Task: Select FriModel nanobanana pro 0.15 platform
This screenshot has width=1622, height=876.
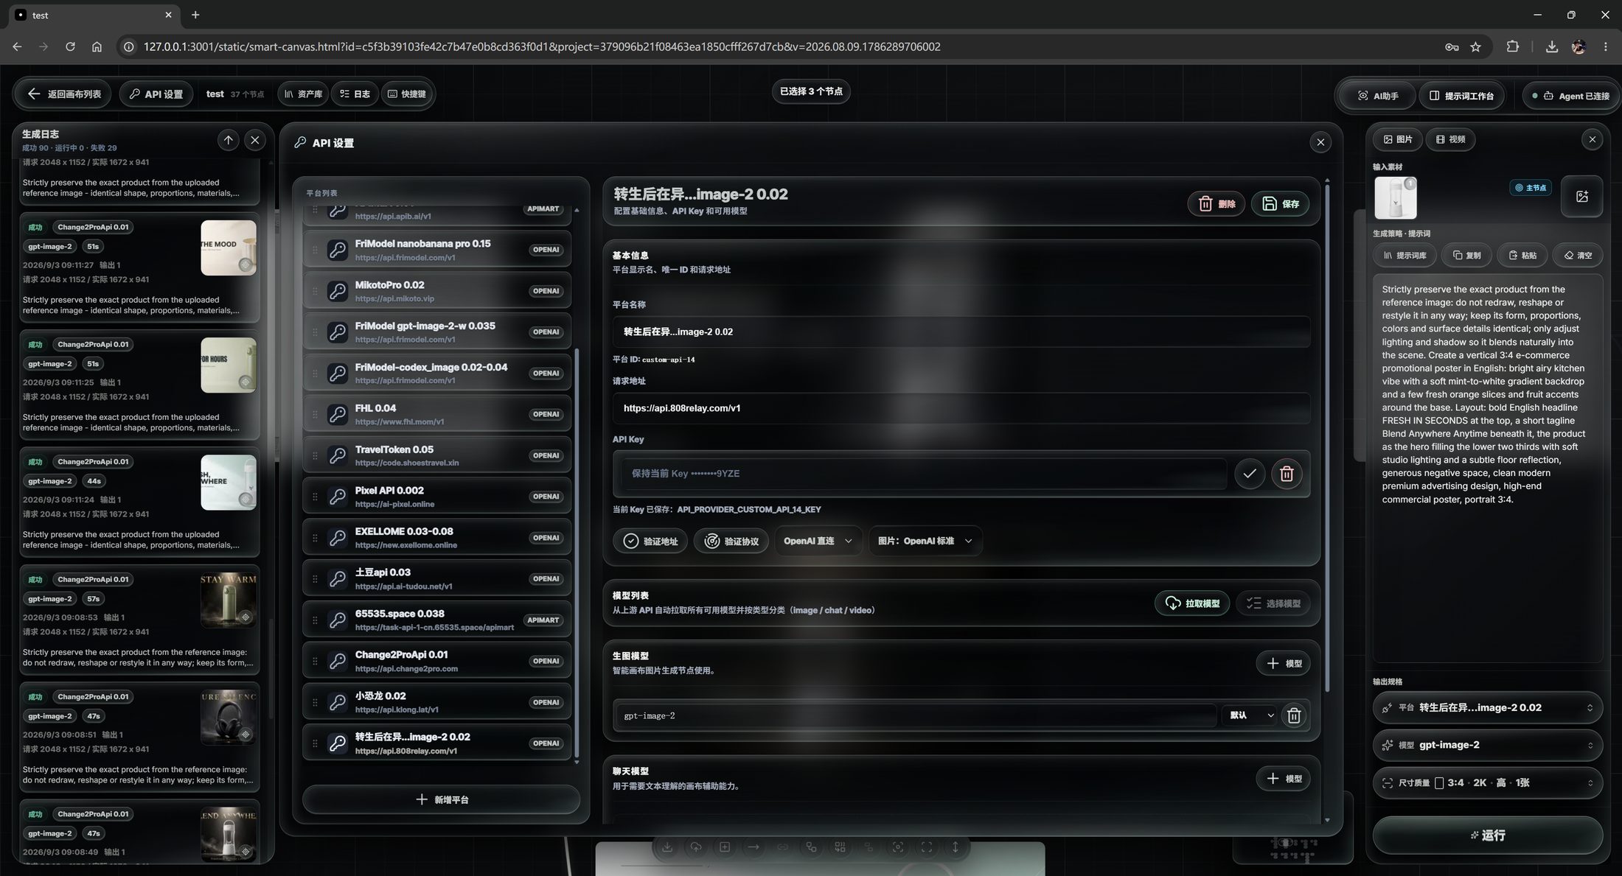Action: pos(437,250)
